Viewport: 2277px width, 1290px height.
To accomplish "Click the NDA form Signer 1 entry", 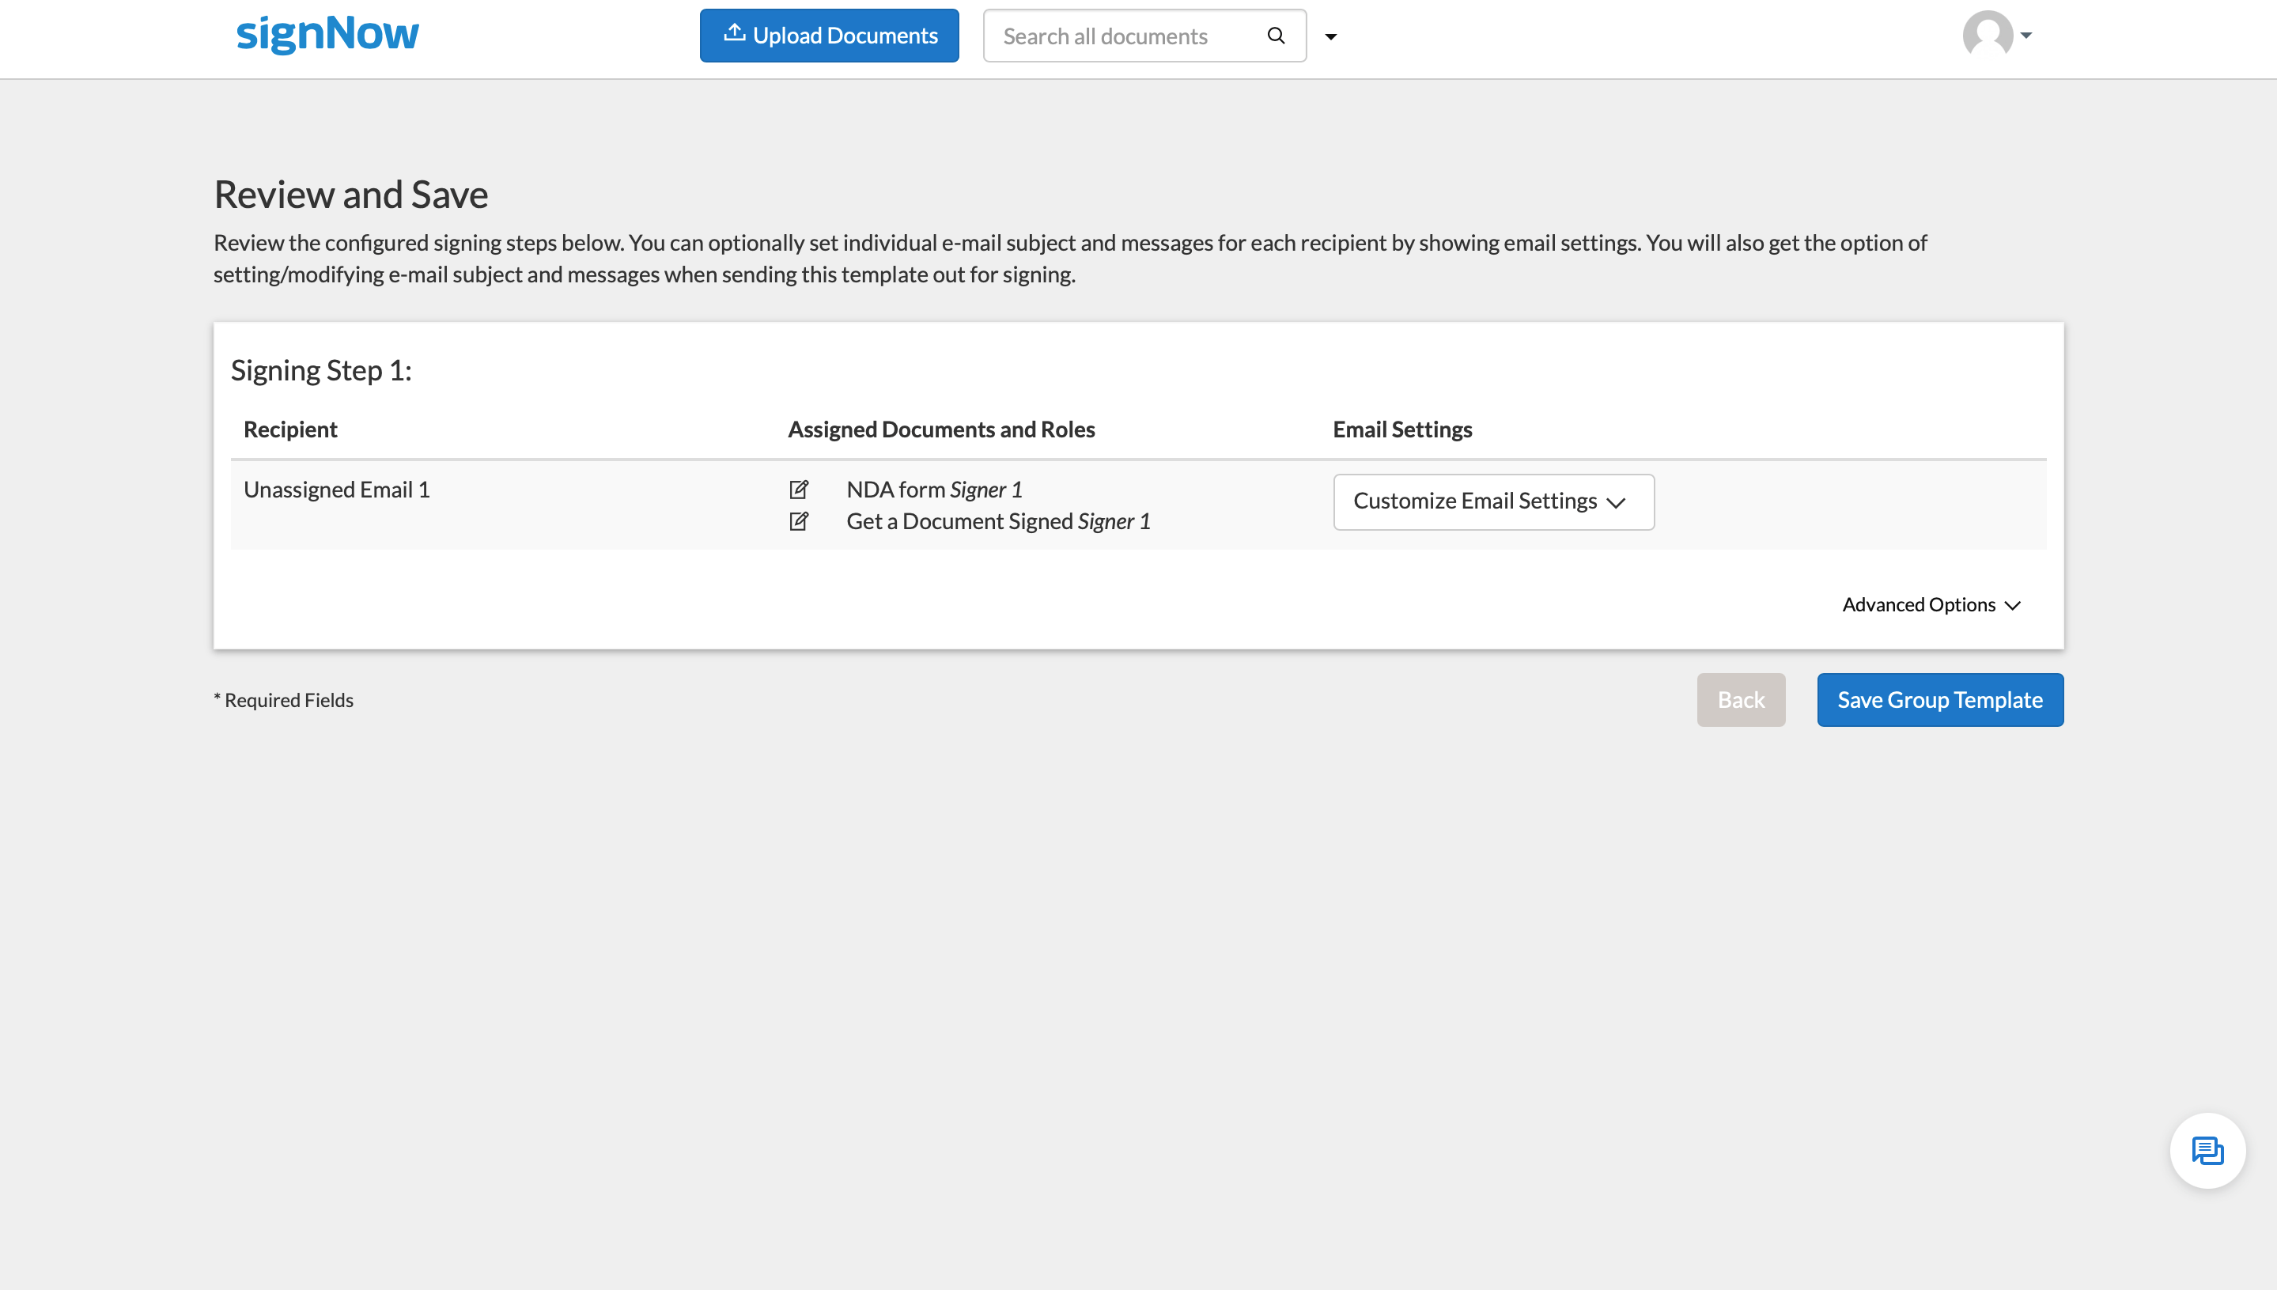I will click(934, 490).
